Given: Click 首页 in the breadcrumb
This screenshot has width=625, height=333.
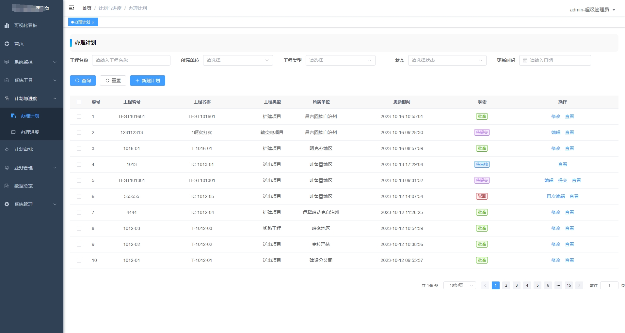Looking at the screenshot, I should [x=87, y=8].
